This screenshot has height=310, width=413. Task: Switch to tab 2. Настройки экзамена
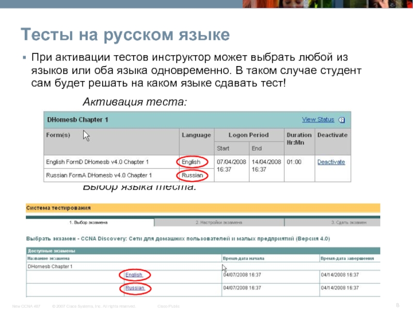(x=219, y=223)
